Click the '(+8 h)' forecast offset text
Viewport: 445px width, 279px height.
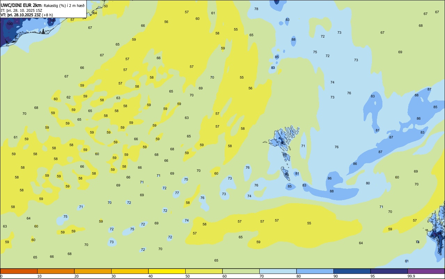47,15
